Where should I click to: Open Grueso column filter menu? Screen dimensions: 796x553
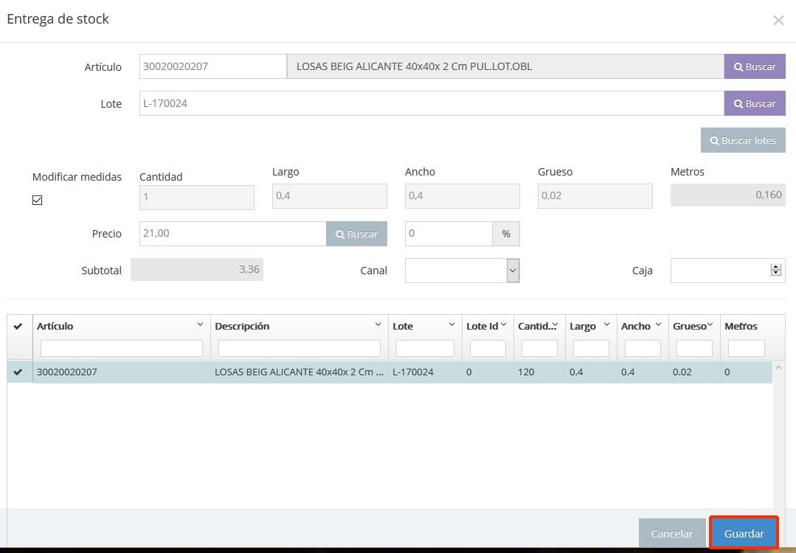point(710,324)
